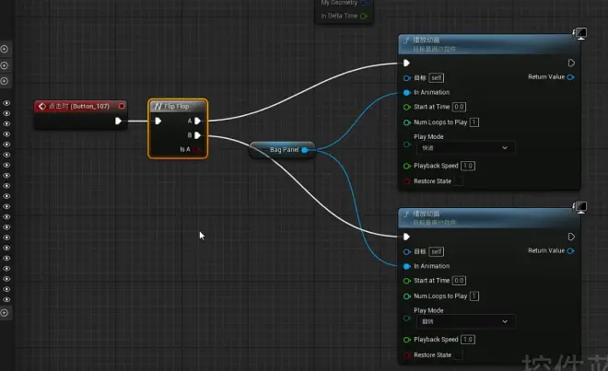Viewport: 608px width, 371px height.
Task: Click Restore State red pin on B-branch node
Action: pyautogui.click(x=407, y=355)
